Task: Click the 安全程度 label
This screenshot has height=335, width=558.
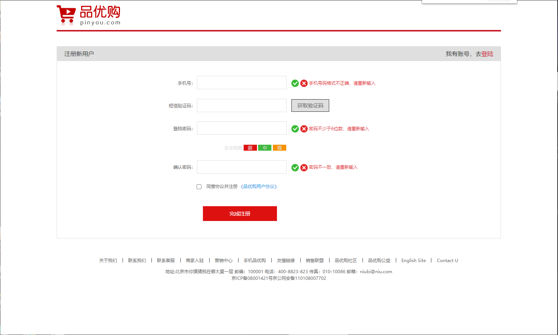Action: point(233,148)
